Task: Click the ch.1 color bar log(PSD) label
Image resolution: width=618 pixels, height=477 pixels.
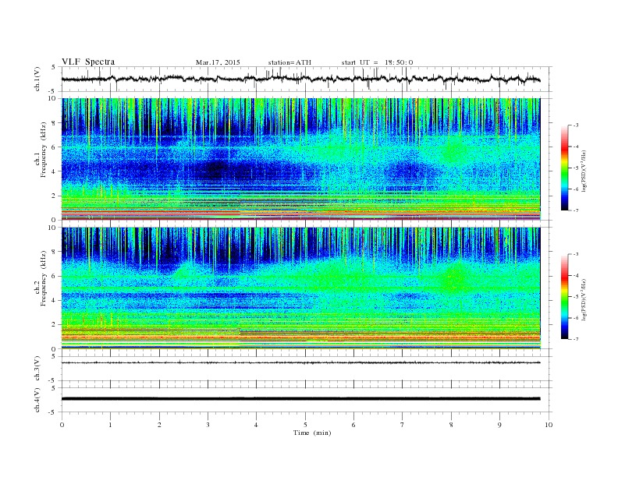Action: 586,171
